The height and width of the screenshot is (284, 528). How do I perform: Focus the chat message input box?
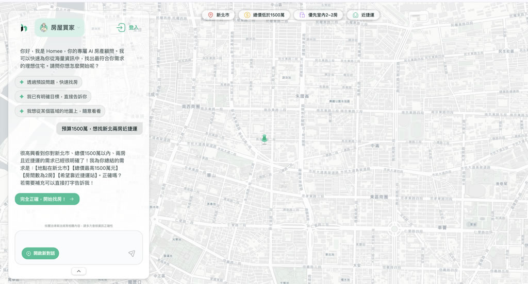tap(78, 240)
